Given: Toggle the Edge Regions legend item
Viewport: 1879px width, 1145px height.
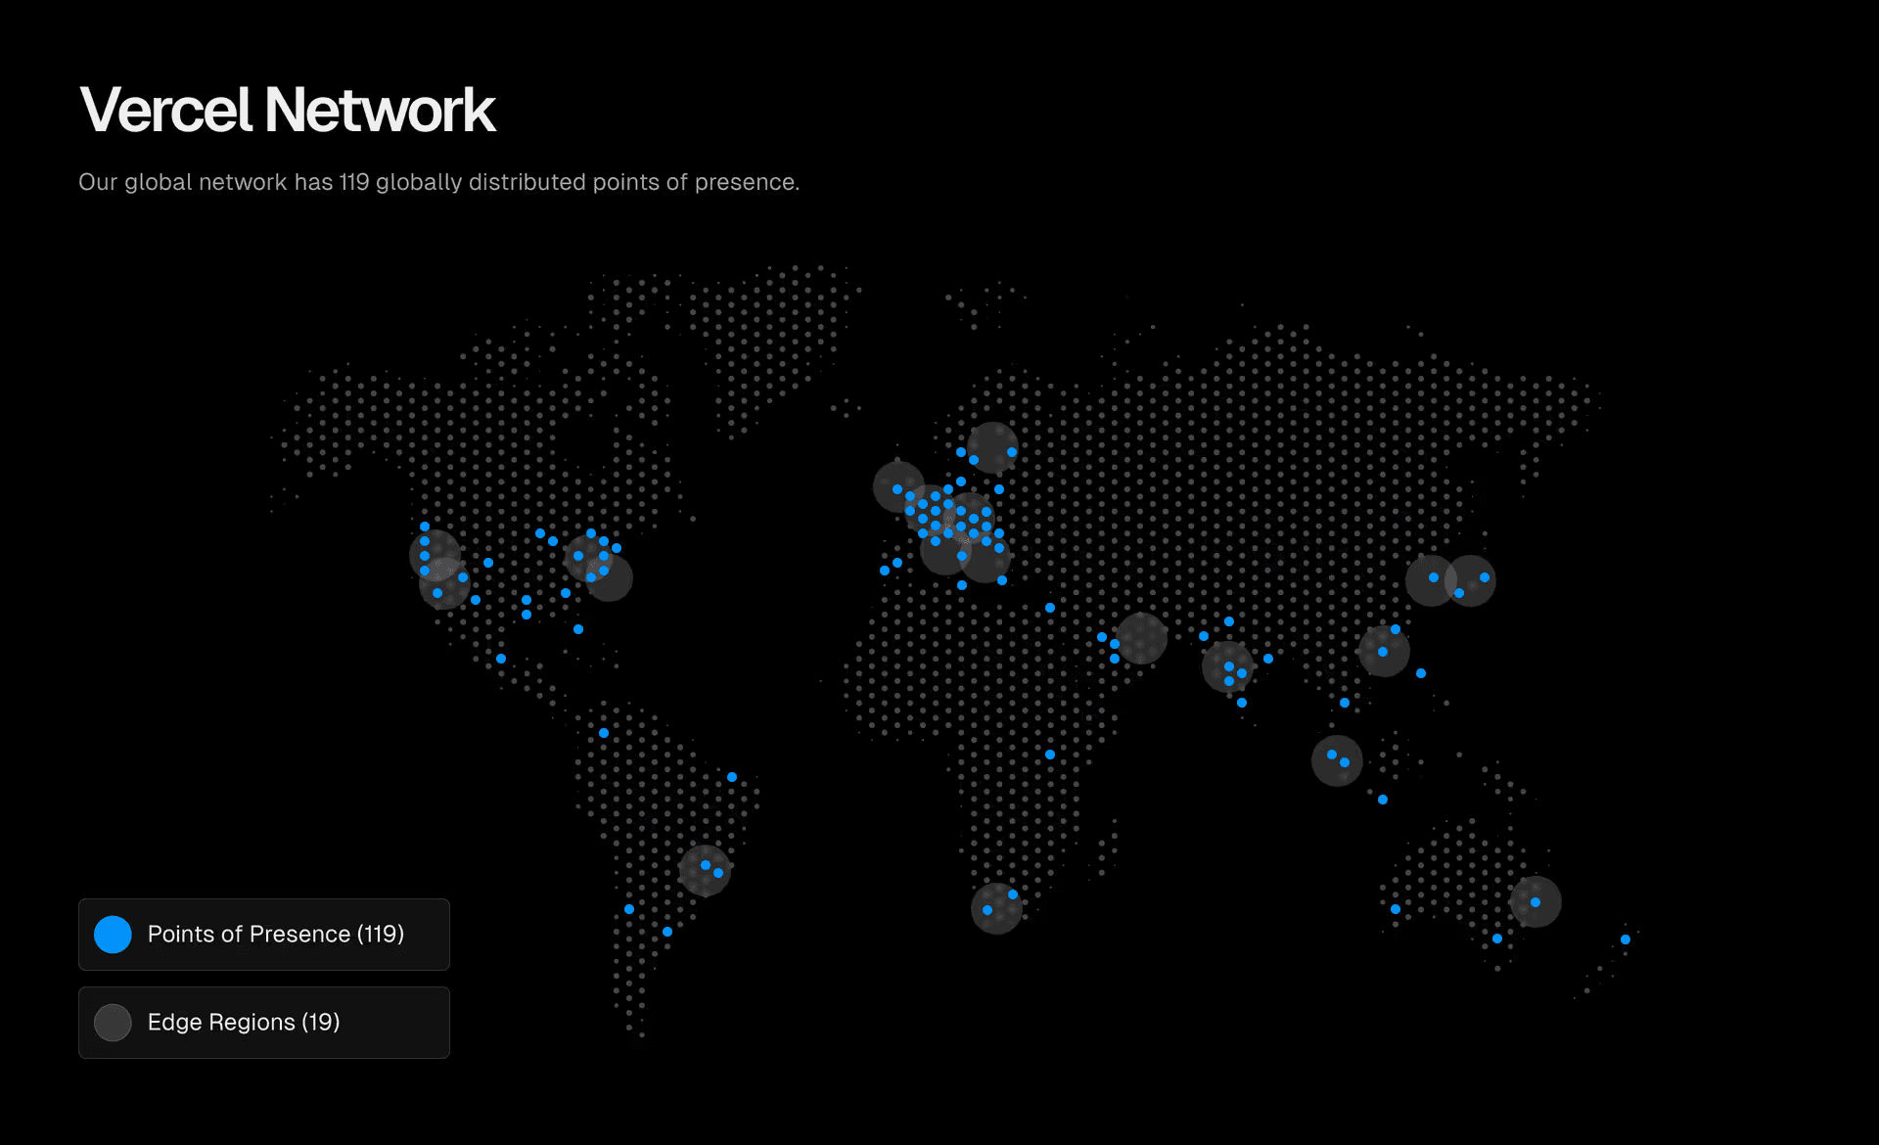Looking at the screenshot, I should point(263,1022).
